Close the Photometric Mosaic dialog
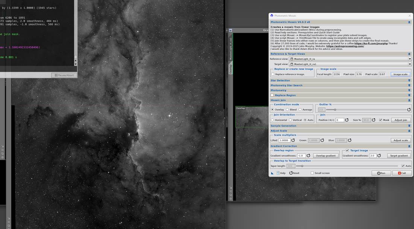This screenshot has width=414, height=229. coord(409,15)
